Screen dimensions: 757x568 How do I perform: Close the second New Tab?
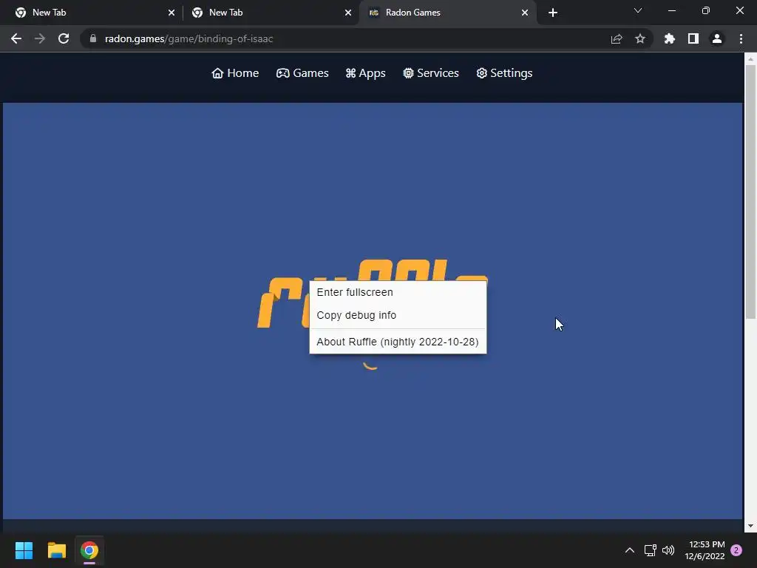(x=348, y=13)
